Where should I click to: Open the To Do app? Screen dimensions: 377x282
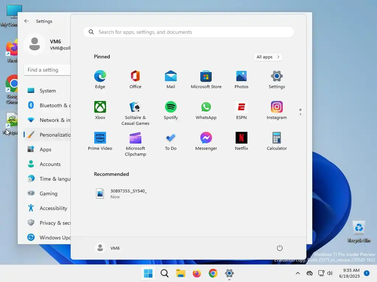[x=171, y=141]
